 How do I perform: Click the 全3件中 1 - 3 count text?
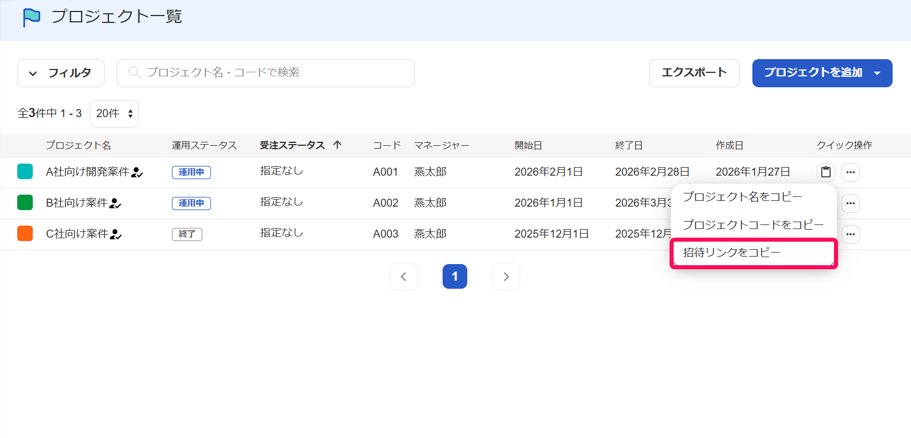click(x=50, y=114)
